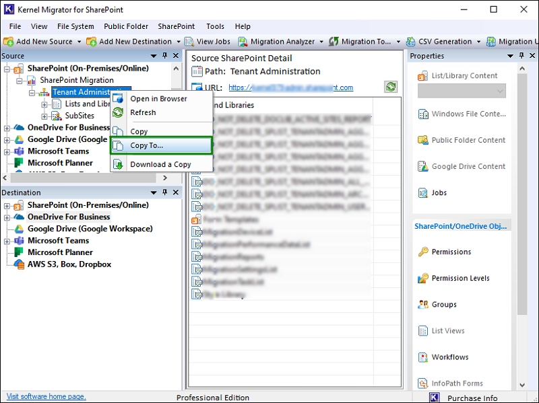Open the SharePoint menu
The image size is (539, 403).
pyautogui.click(x=177, y=26)
